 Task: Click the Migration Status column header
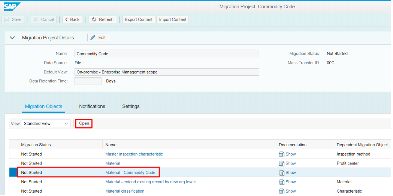[60, 145]
